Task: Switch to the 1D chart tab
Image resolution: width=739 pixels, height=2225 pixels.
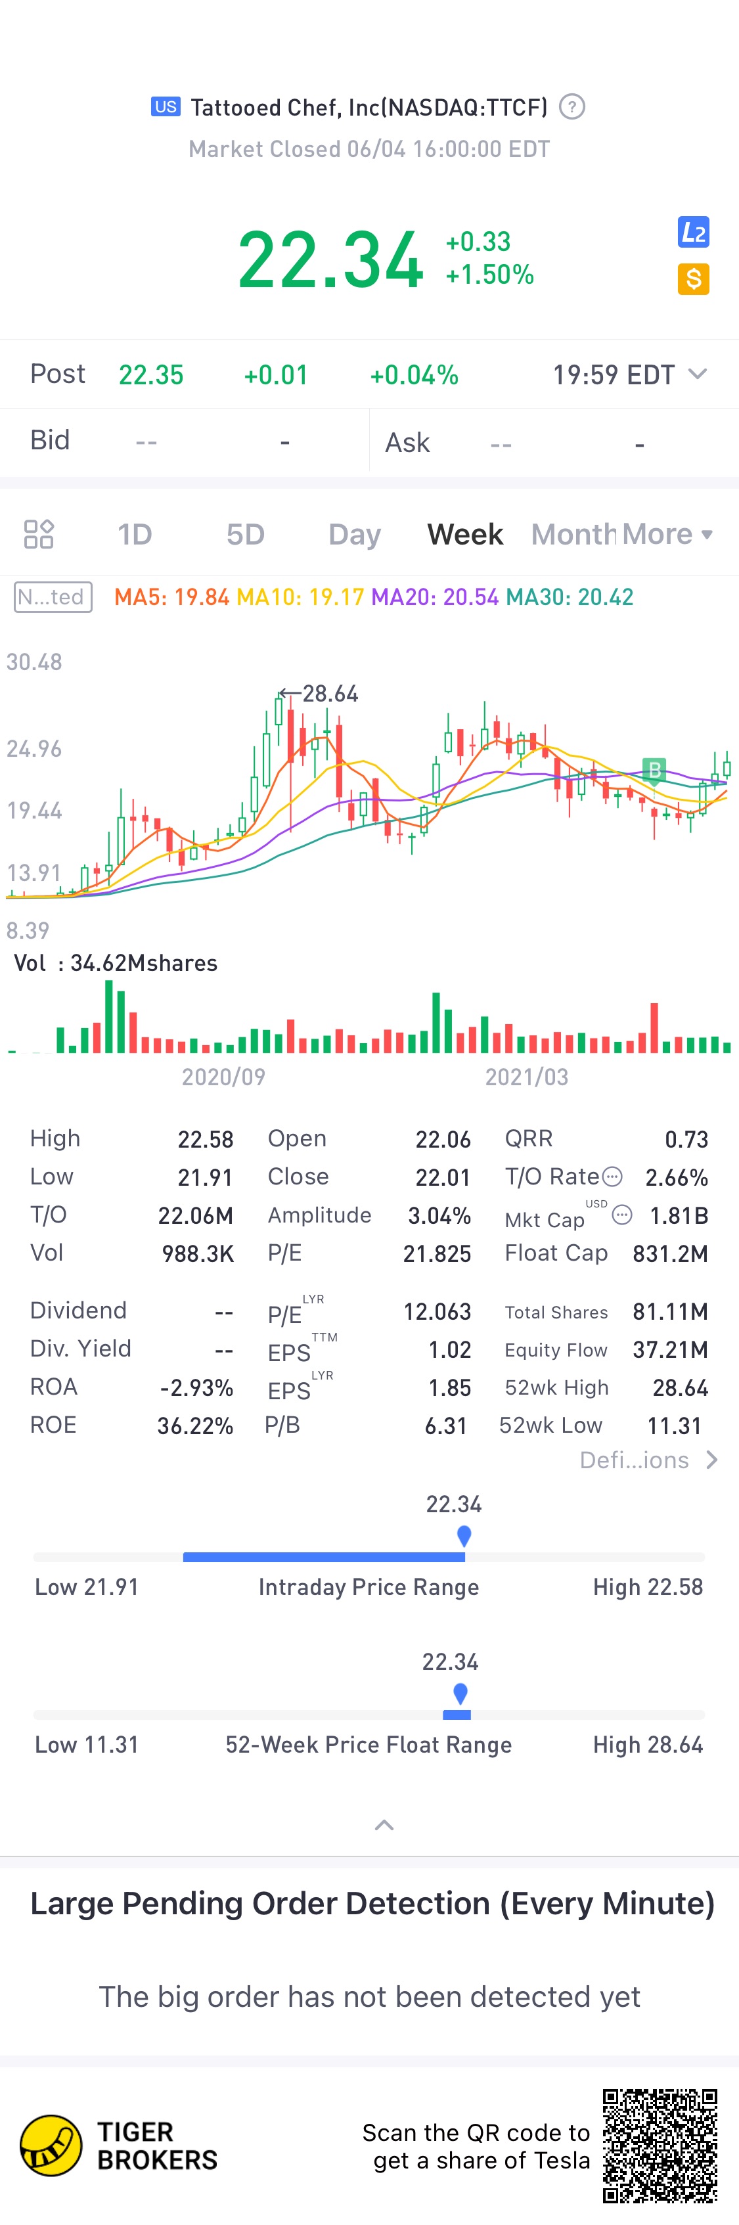Action: (135, 534)
